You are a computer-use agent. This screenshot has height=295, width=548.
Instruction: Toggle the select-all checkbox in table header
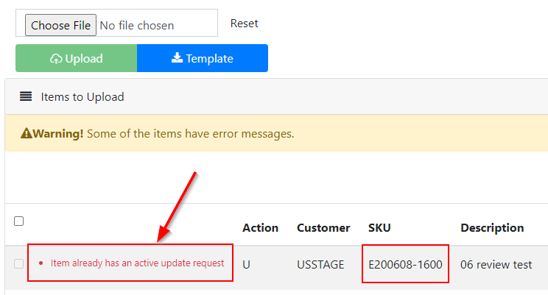tap(19, 221)
